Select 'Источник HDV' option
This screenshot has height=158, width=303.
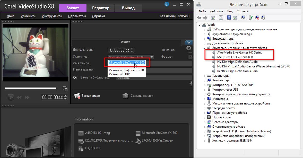point(119,74)
